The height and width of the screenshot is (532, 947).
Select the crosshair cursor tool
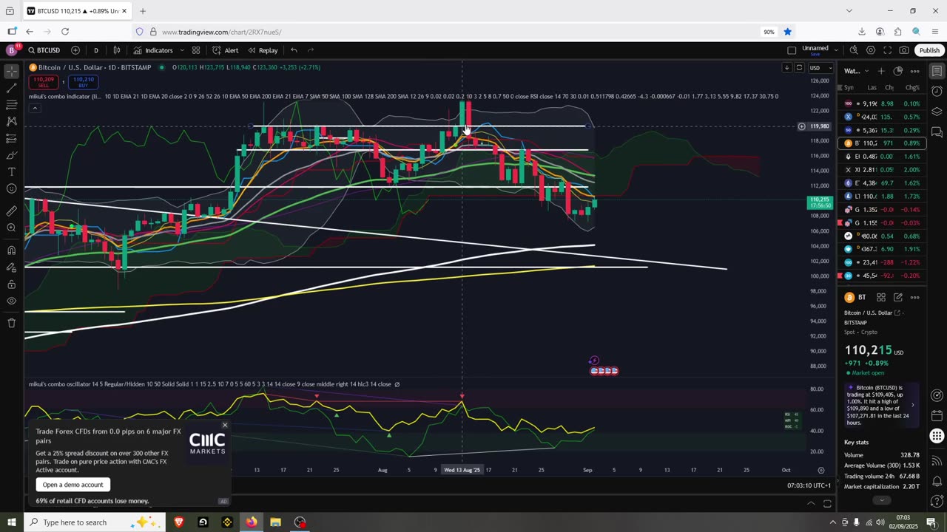(11, 72)
